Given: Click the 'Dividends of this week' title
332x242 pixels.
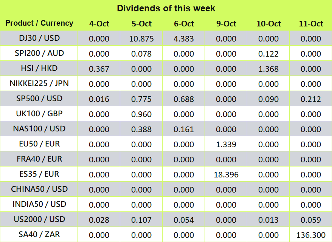Looking at the screenshot, I should [x=166, y=8].
